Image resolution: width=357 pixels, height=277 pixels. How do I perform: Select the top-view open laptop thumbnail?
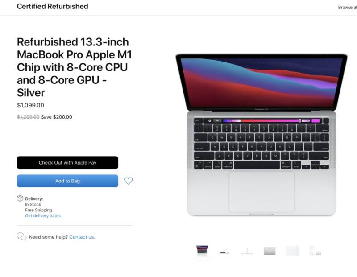[202, 251]
